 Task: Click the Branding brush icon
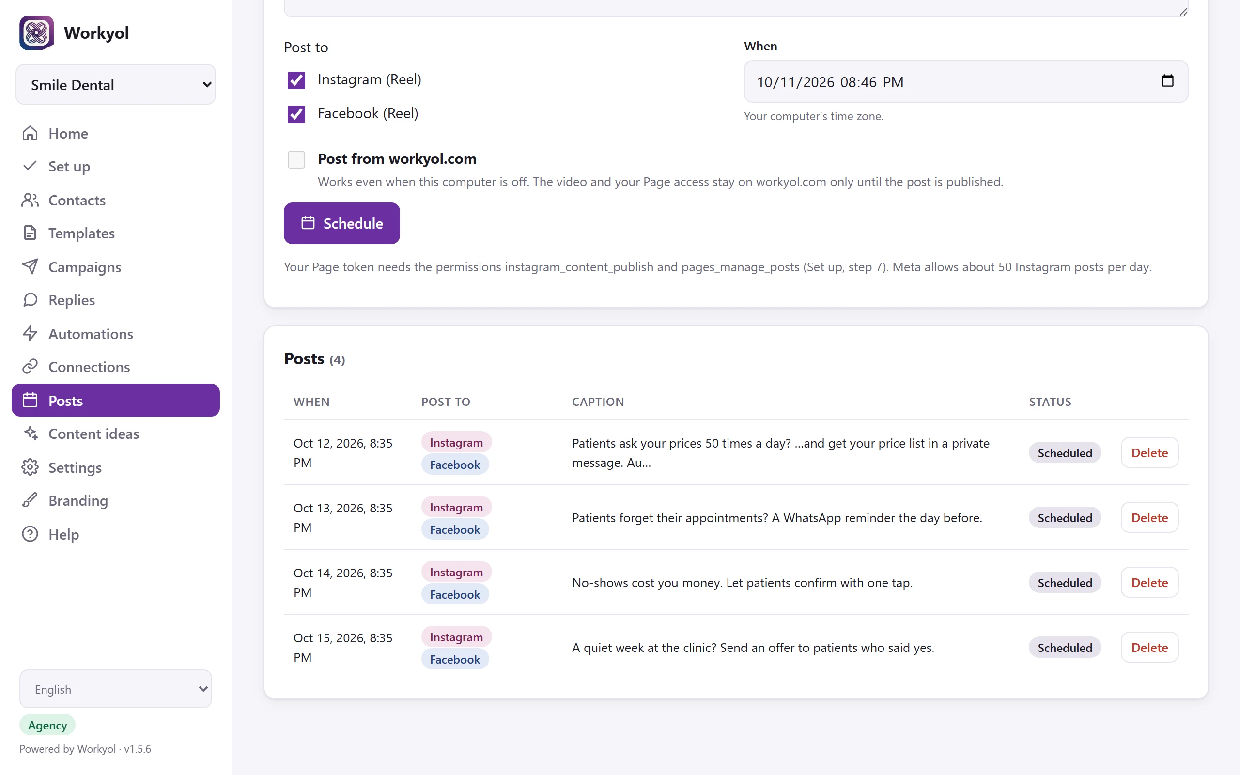pos(30,500)
